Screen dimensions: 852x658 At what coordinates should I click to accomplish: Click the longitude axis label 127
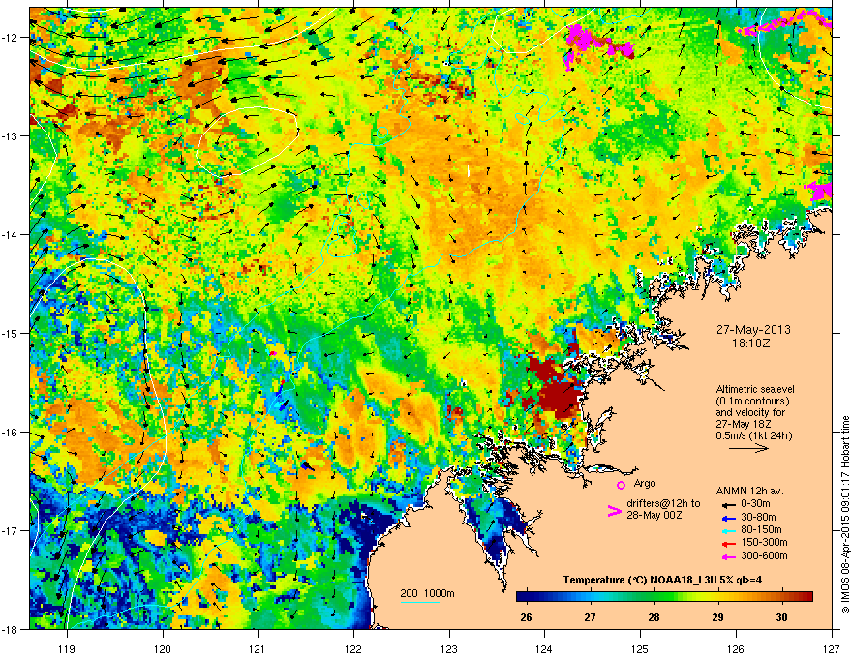832,648
